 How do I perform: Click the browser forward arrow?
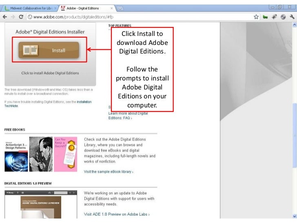point(13,17)
